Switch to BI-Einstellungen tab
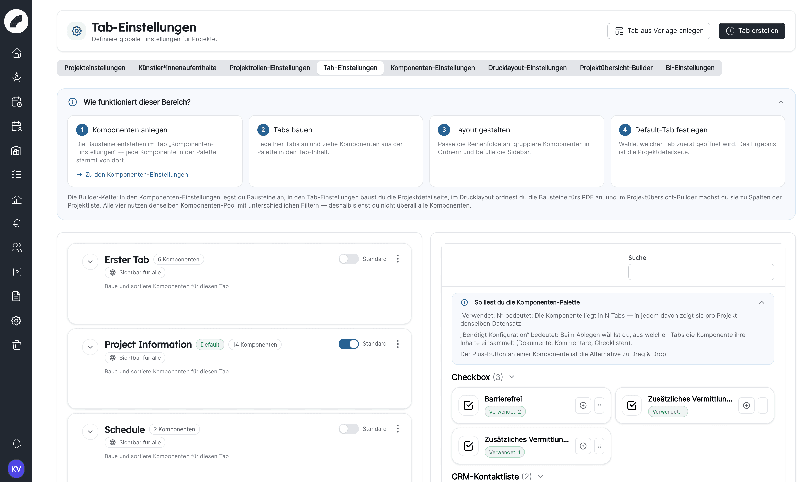This screenshot has height=482, width=812. pos(690,68)
